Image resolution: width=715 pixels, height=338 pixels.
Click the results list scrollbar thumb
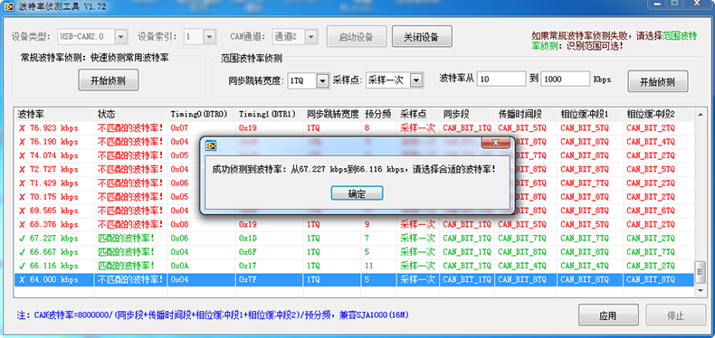click(x=700, y=272)
